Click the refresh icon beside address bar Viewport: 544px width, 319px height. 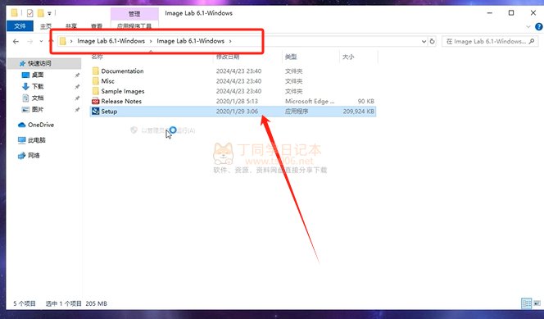433,41
